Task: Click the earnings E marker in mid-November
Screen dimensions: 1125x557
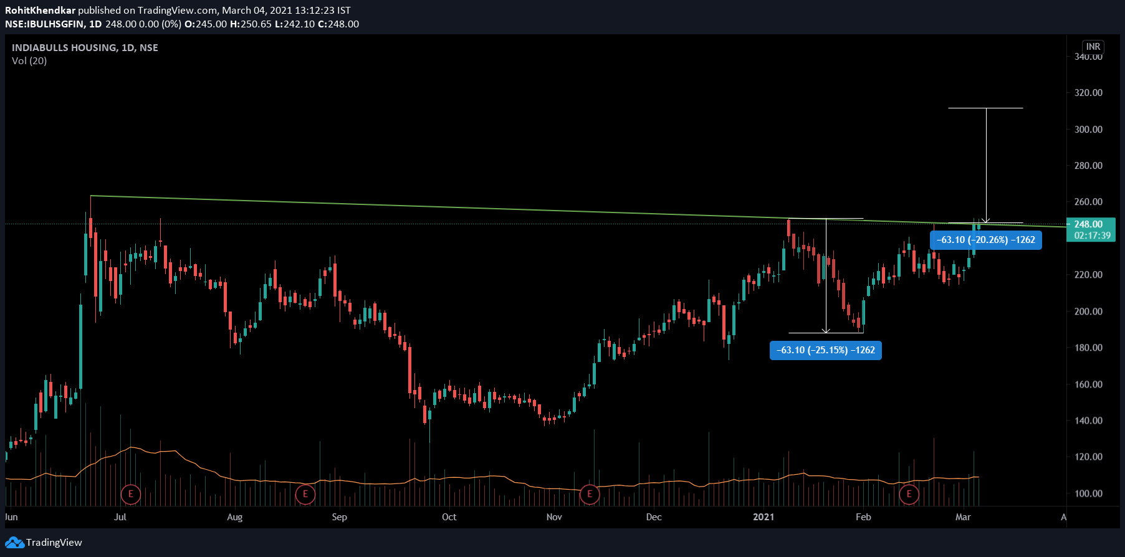Action: coord(589,495)
